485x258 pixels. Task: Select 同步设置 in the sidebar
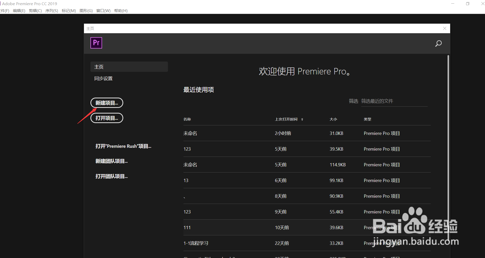click(x=103, y=79)
